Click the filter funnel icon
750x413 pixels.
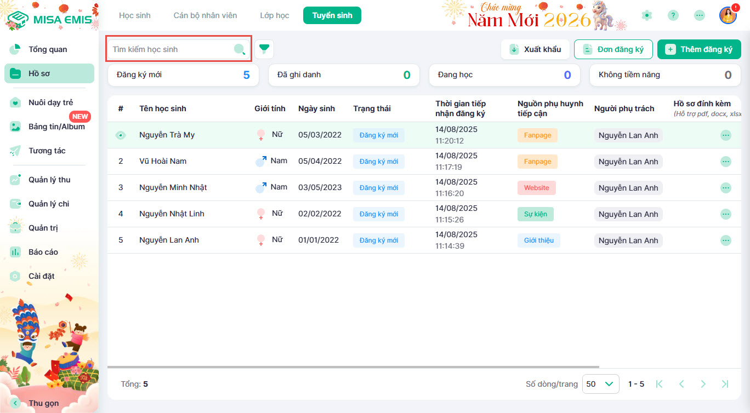tap(264, 49)
